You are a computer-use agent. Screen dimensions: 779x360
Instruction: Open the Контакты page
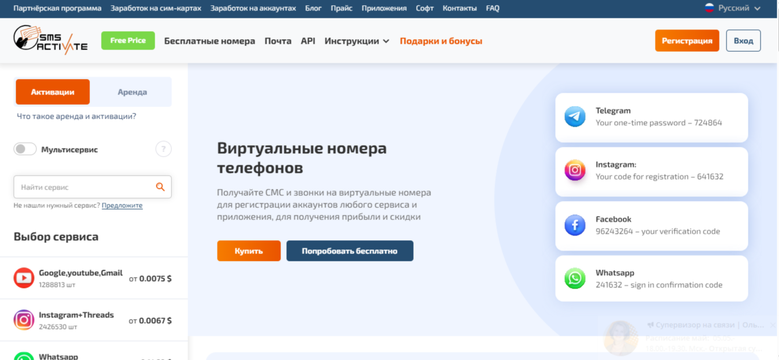pos(459,8)
